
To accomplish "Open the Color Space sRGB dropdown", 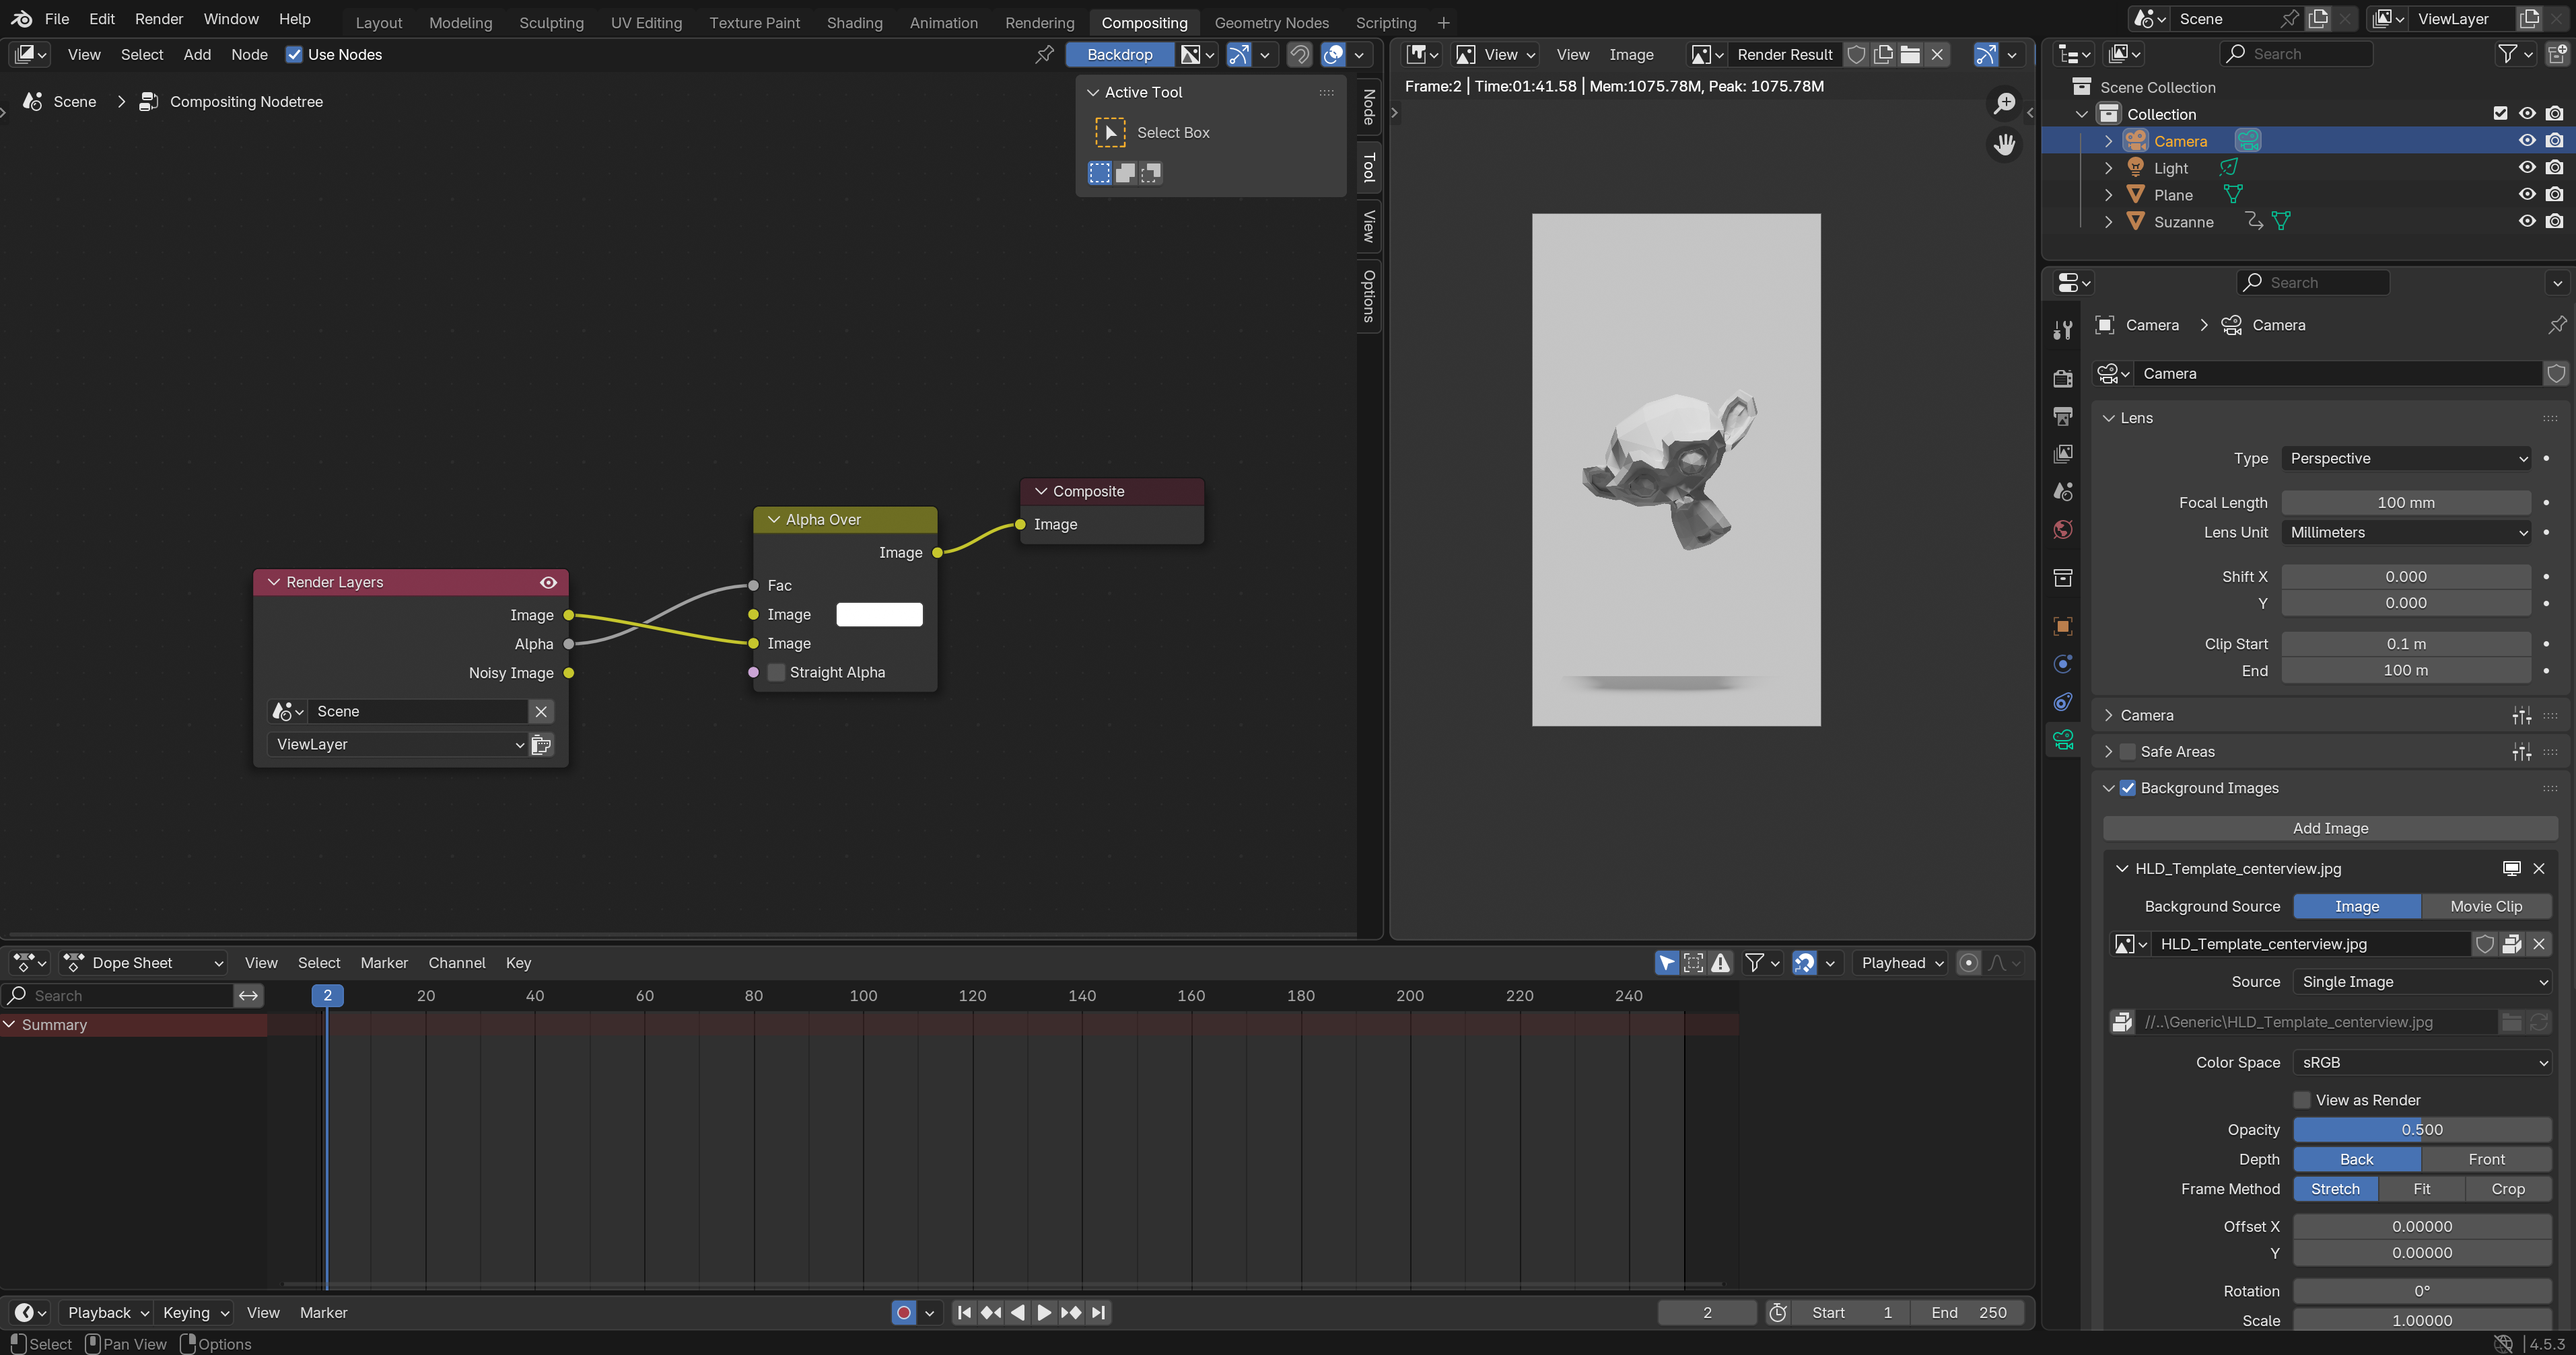I will coord(2422,1062).
